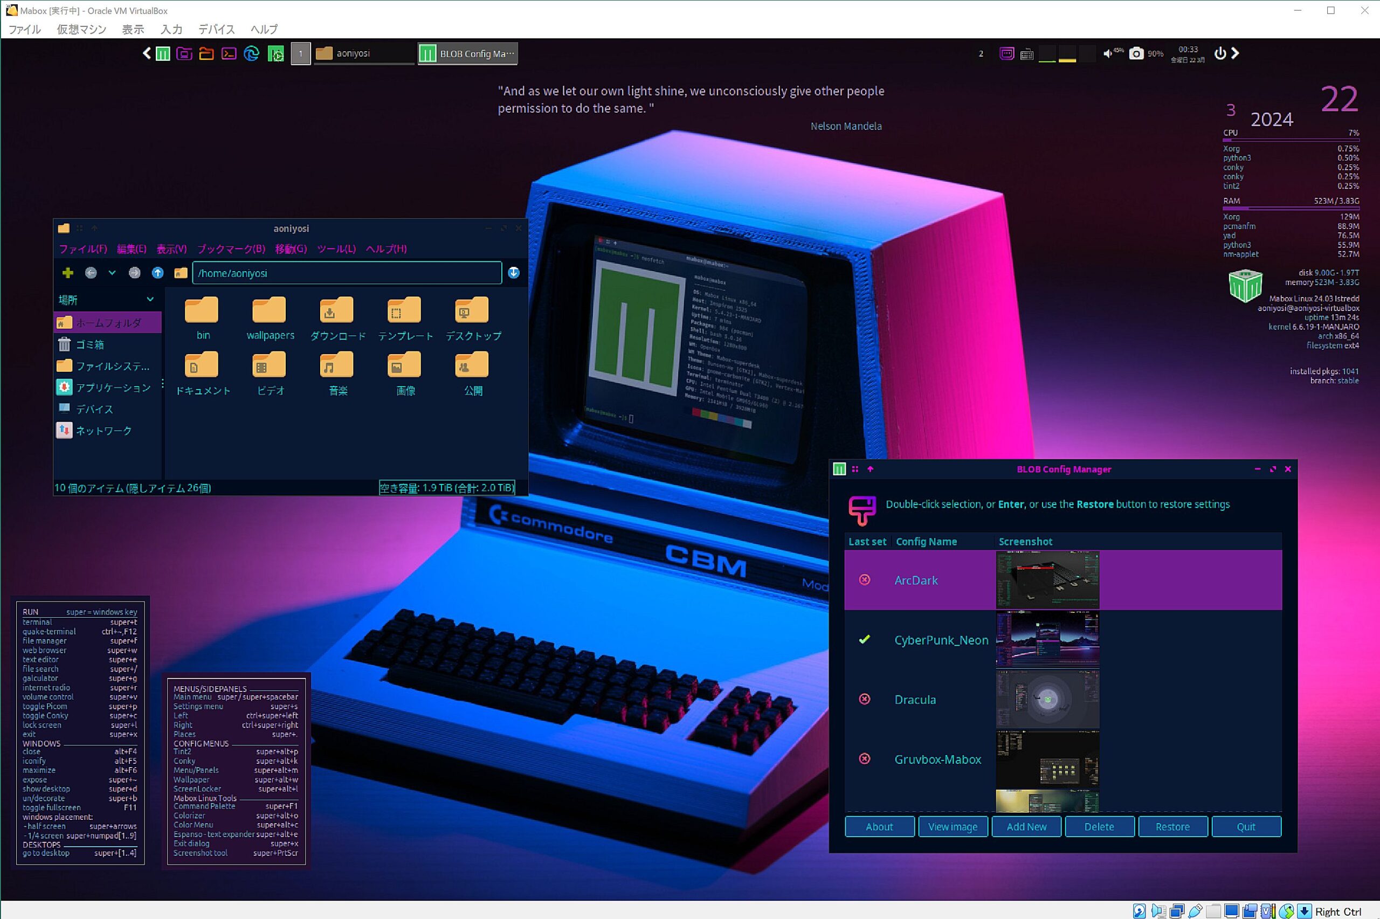Click the forward navigation button in file manager
Viewport: 1380px width, 919px height.
pos(135,273)
